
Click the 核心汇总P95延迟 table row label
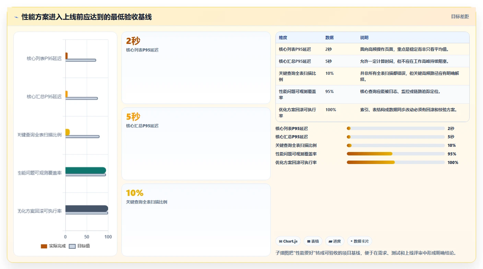point(295,61)
